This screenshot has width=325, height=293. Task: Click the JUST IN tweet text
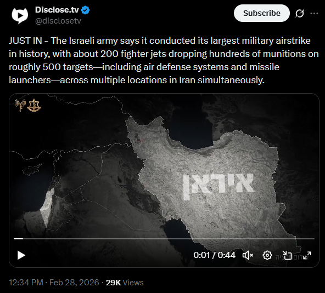164,60
